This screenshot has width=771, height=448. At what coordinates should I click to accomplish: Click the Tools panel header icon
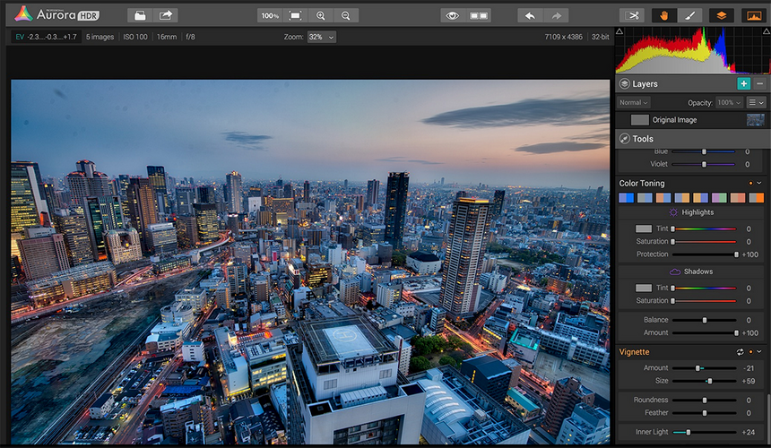click(625, 139)
